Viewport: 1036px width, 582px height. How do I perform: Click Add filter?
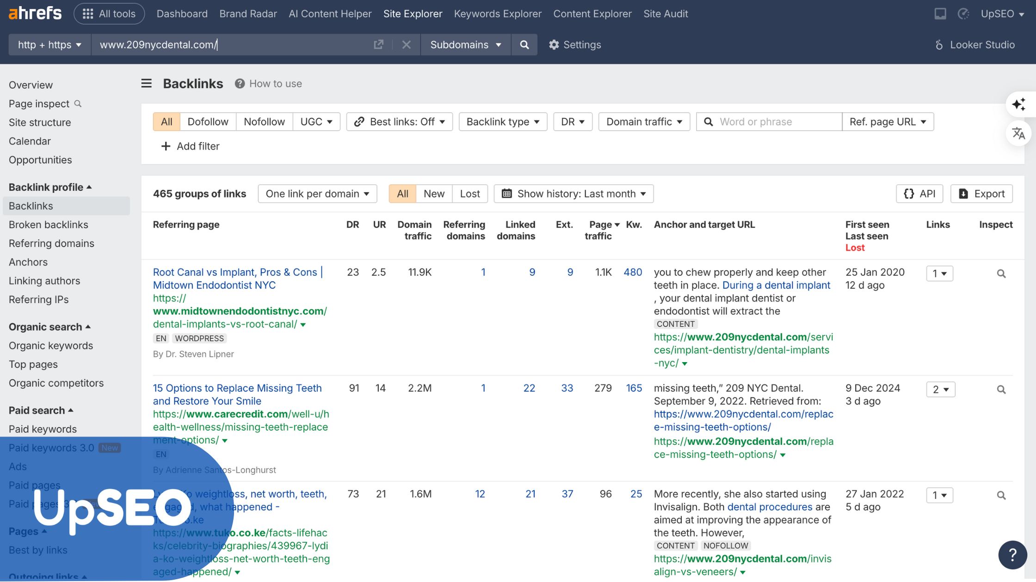190,146
